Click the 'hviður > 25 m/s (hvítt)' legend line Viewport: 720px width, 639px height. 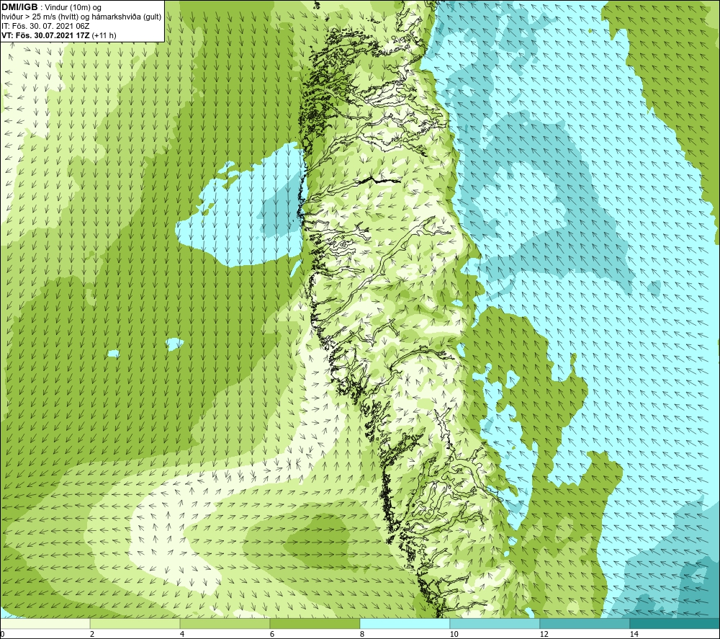coord(40,17)
